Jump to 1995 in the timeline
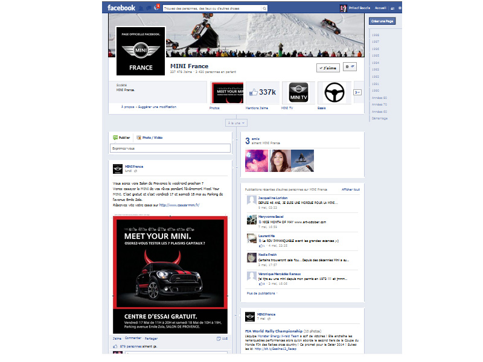Screen dimensions: 483x362 point(375,56)
